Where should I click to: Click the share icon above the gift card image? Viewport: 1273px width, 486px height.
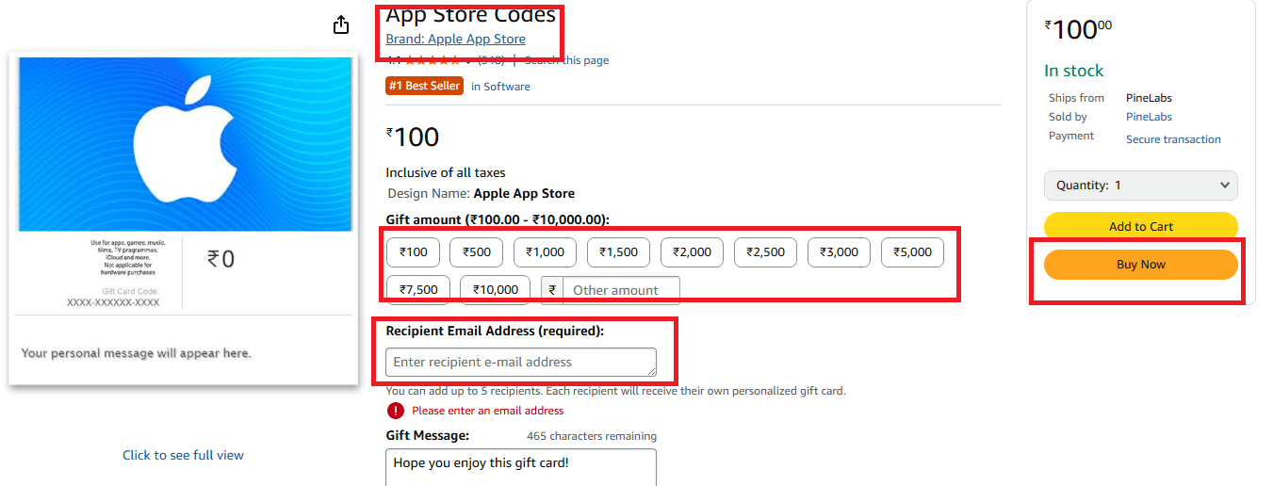click(x=341, y=25)
